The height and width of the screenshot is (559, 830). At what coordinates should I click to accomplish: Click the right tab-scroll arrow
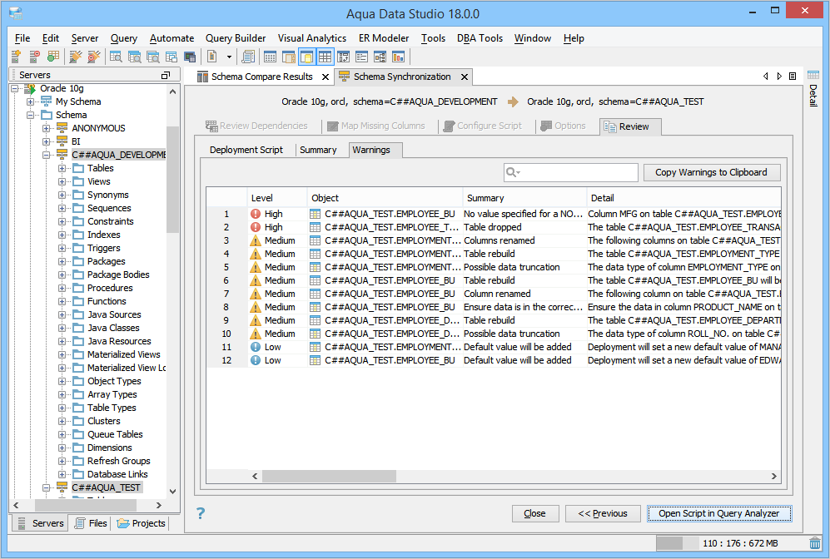tap(779, 77)
